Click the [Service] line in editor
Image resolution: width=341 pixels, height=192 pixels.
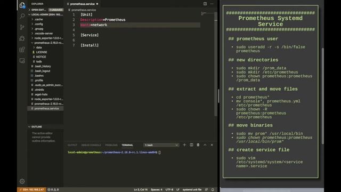pos(90,35)
